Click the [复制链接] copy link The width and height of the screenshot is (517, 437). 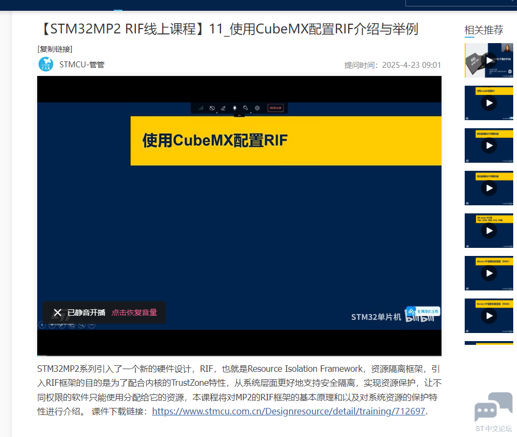55,49
